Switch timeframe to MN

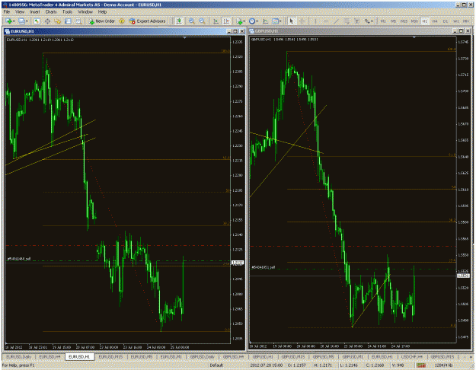click(x=466, y=21)
